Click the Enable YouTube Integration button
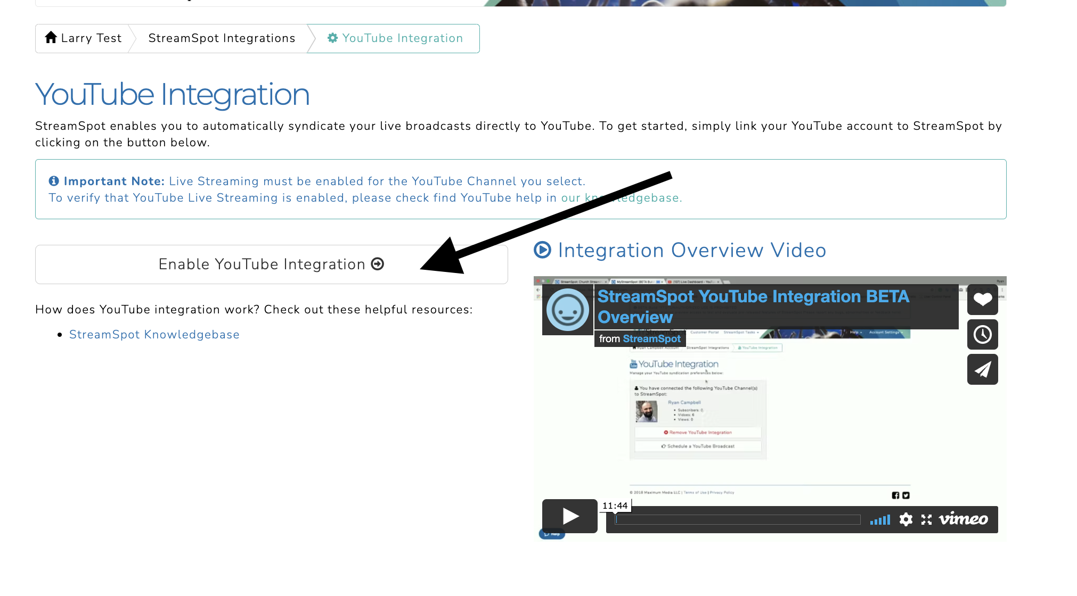1077x596 pixels. (x=271, y=264)
